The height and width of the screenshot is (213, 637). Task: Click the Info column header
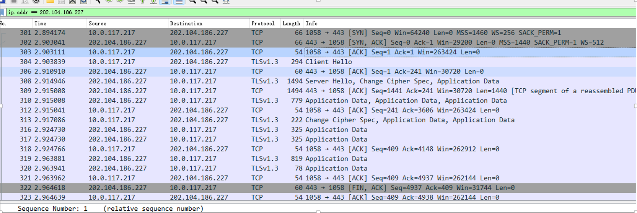pyautogui.click(x=470, y=23)
